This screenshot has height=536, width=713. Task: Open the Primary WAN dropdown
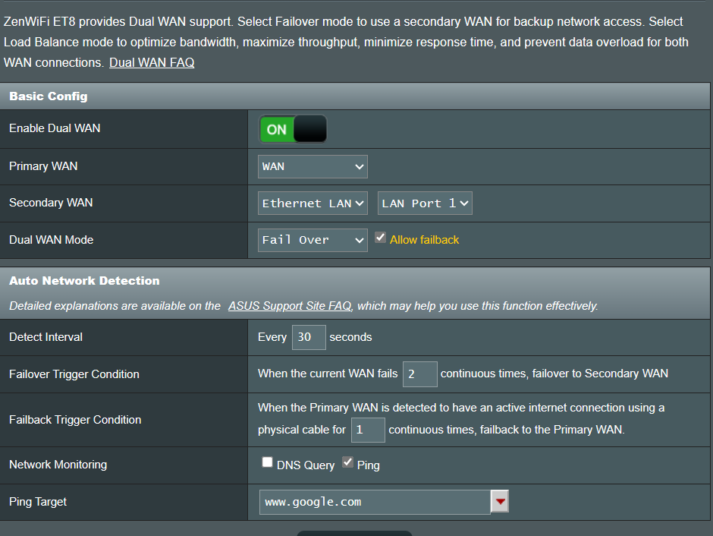click(313, 166)
